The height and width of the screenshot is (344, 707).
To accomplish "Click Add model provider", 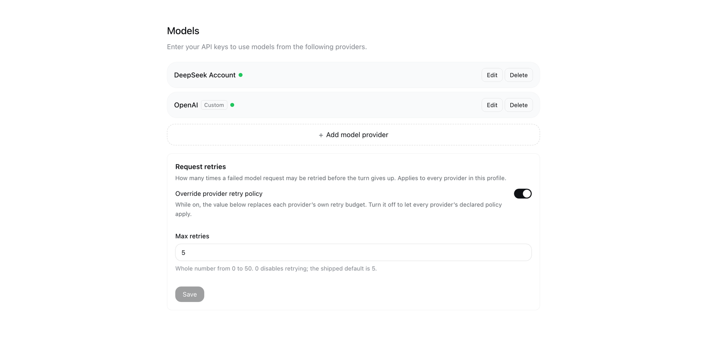I will [353, 135].
